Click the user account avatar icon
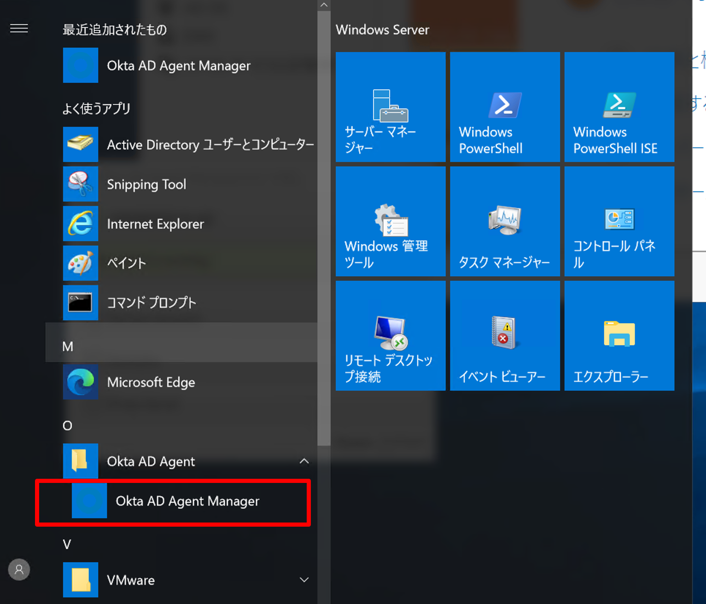The height and width of the screenshot is (604, 706). 19,569
